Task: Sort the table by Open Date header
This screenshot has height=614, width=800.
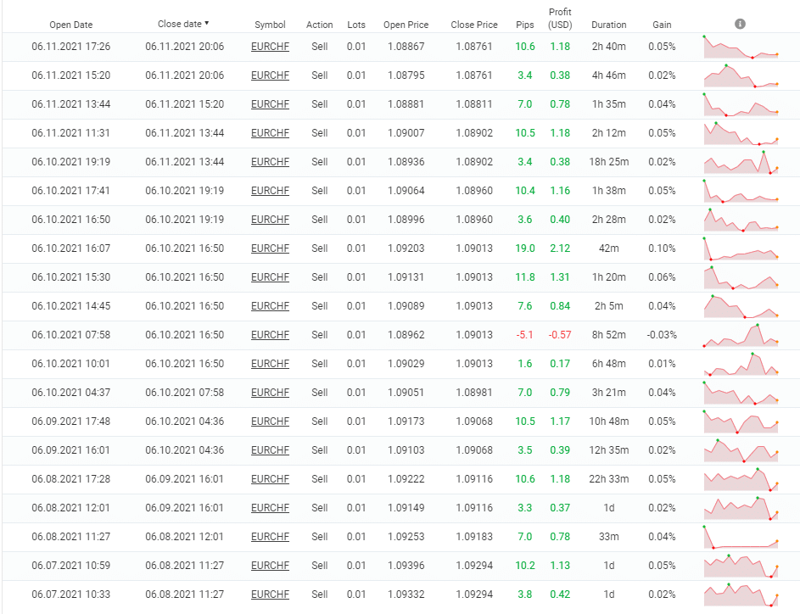Action: coord(71,25)
